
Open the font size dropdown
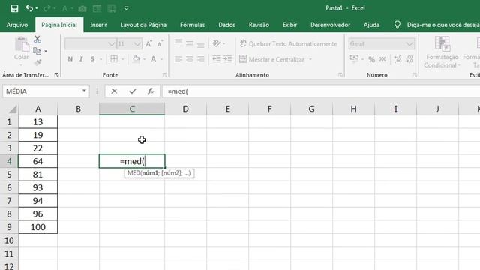137,44
